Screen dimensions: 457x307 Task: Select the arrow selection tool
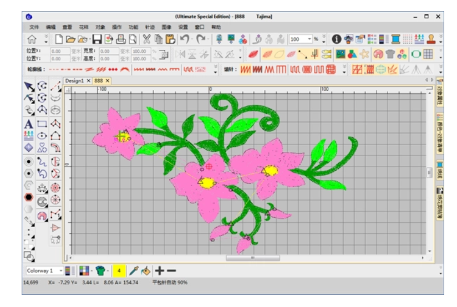pyautogui.click(x=28, y=86)
